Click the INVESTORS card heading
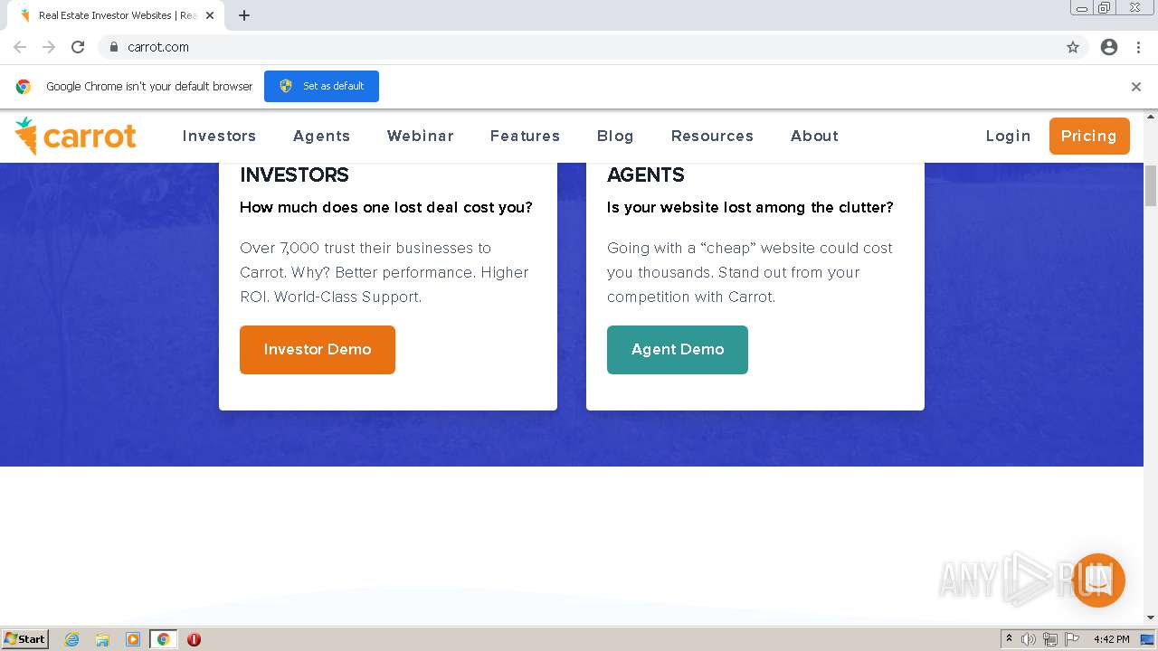This screenshot has height=651, width=1158. [x=294, y=175]
